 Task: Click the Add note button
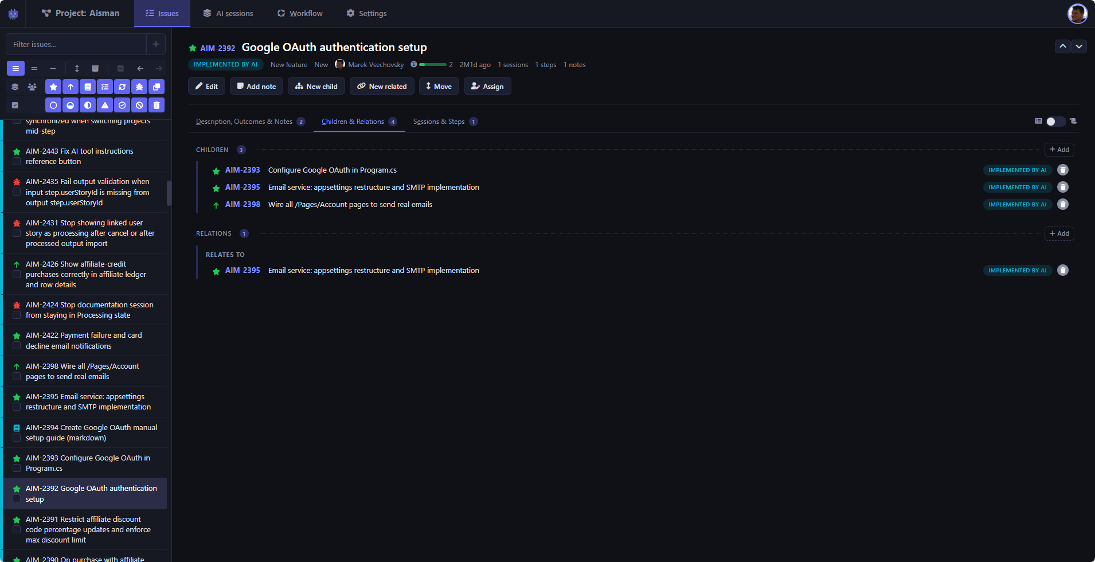click(256, 86)
